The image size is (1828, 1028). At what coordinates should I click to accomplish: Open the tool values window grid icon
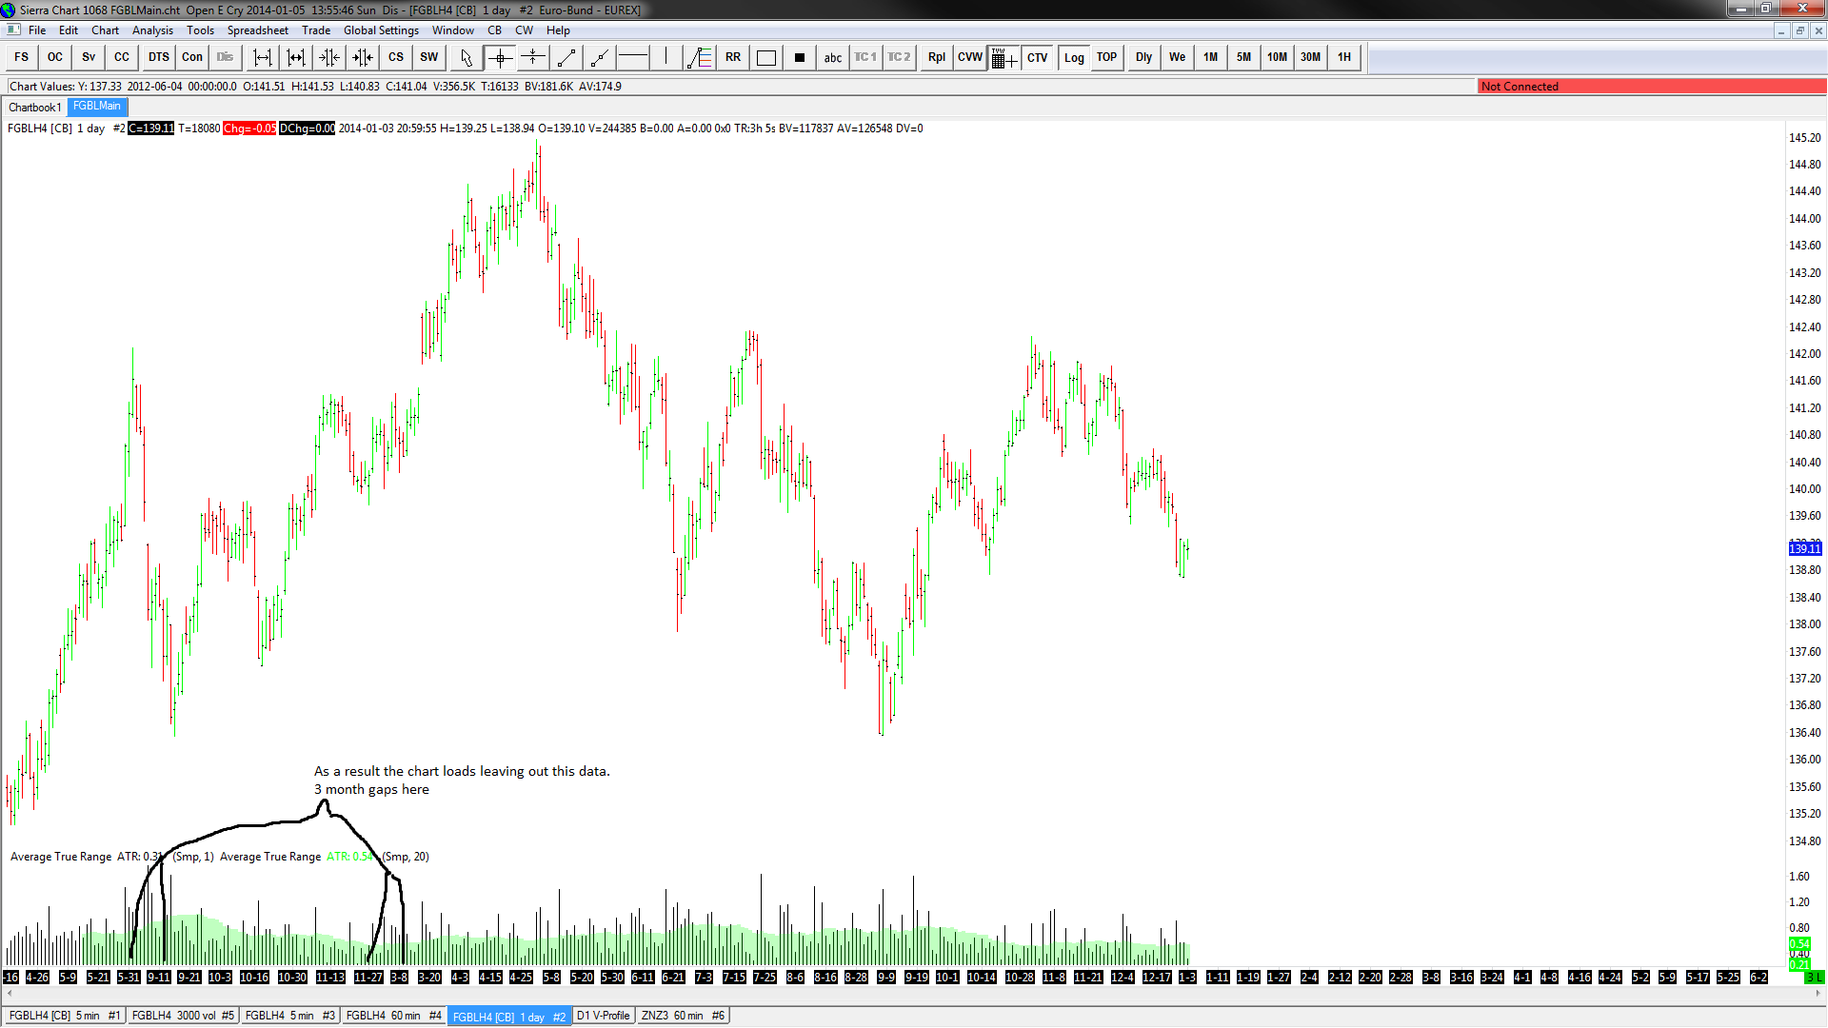point(1003,58)
